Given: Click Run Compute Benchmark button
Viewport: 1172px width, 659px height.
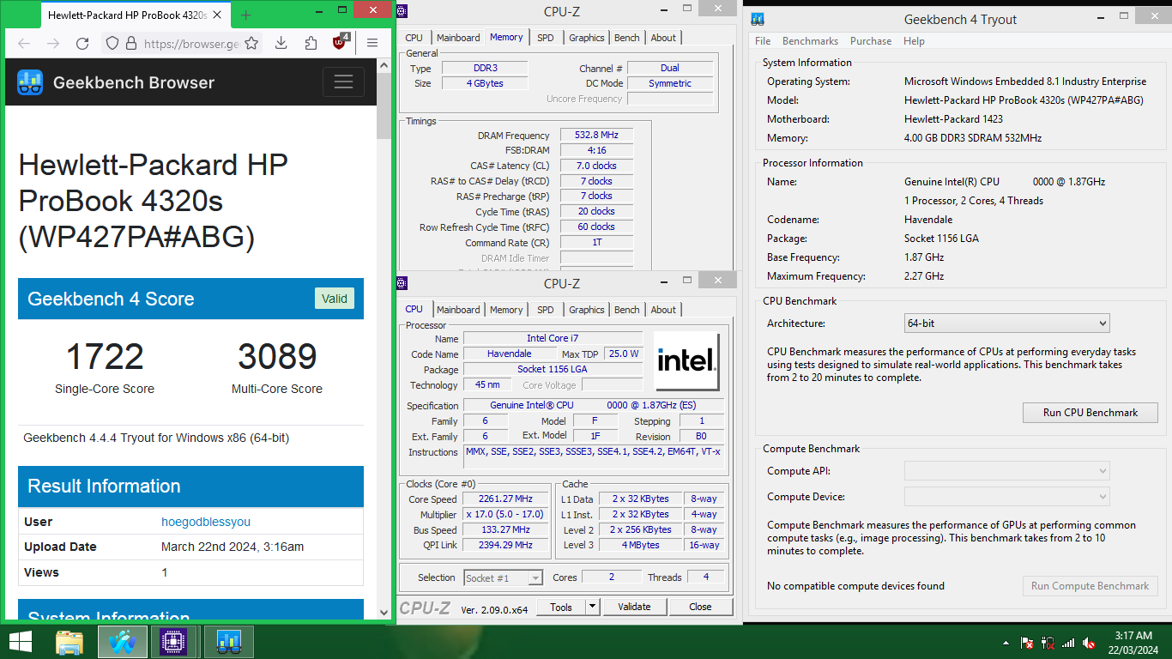Looking at the screenshot, I should (x=1090, y=586).
